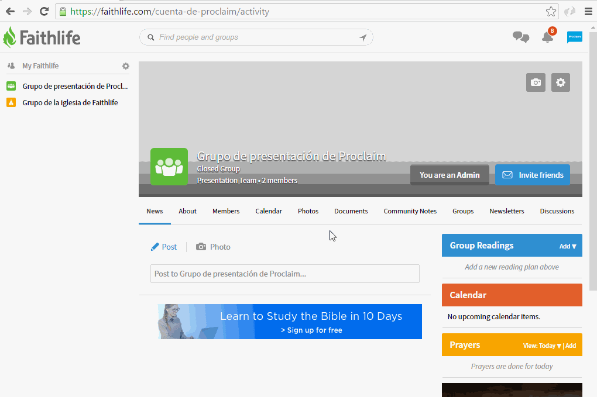Click the My Faithlife heading link
The image size is (597, 397).
click(40, 66)
